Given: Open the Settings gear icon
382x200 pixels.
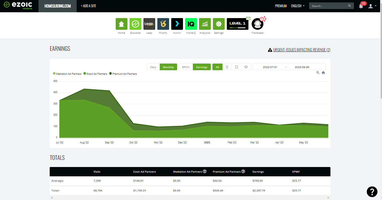Looking at the screenshot, I should coord(219,24).
